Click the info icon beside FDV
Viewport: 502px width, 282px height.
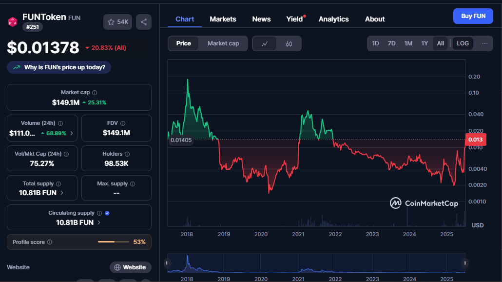[x=123, y=123]
